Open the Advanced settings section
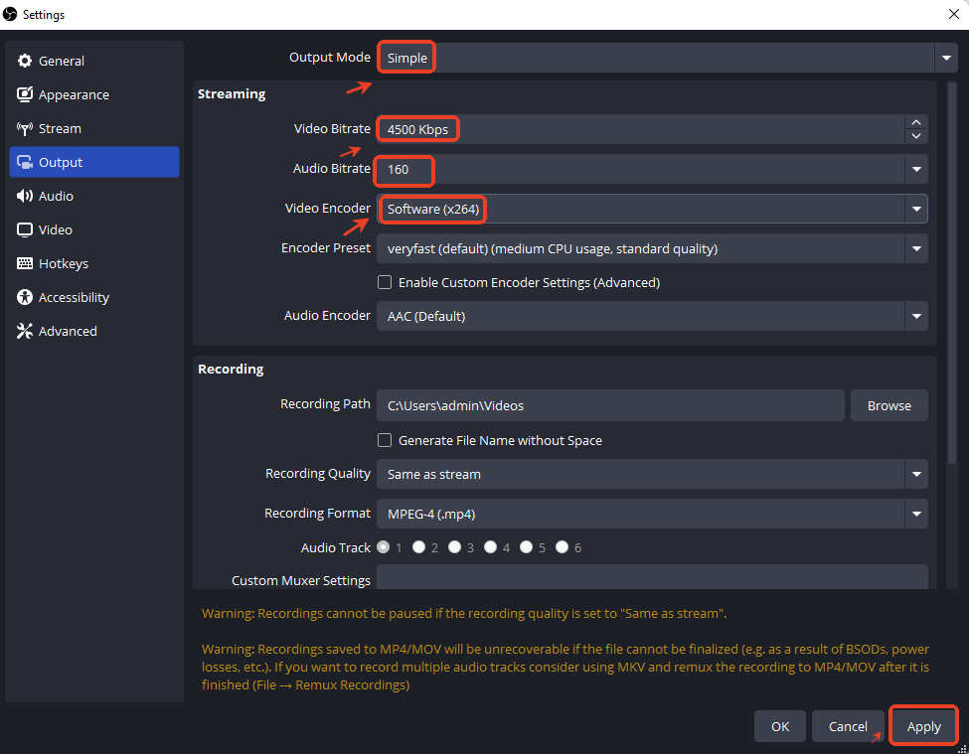969x754 pixels. (66, 331)
